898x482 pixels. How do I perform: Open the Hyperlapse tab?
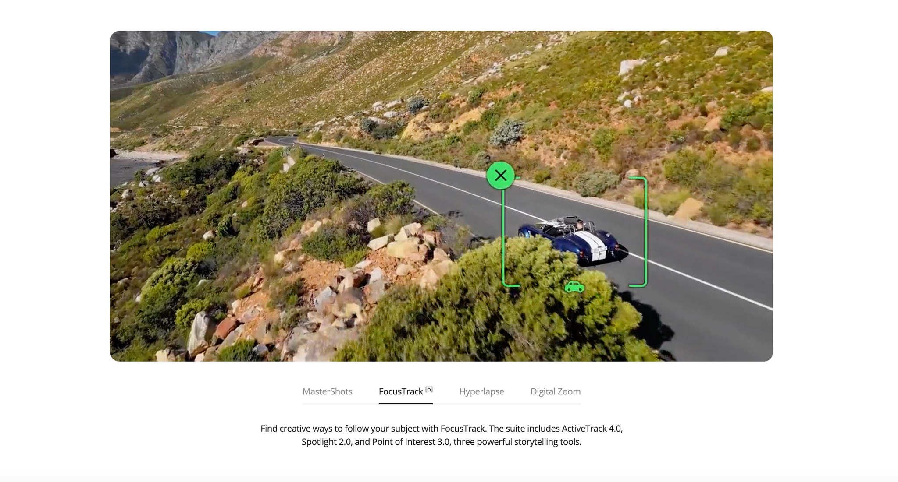coord(481,391)
